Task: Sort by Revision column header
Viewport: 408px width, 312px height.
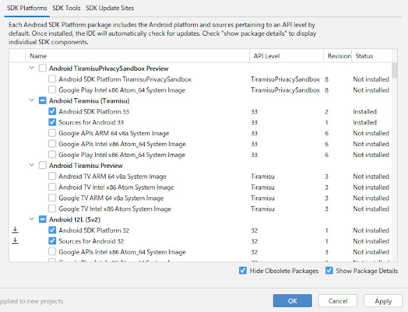Action: pos(338,56)
